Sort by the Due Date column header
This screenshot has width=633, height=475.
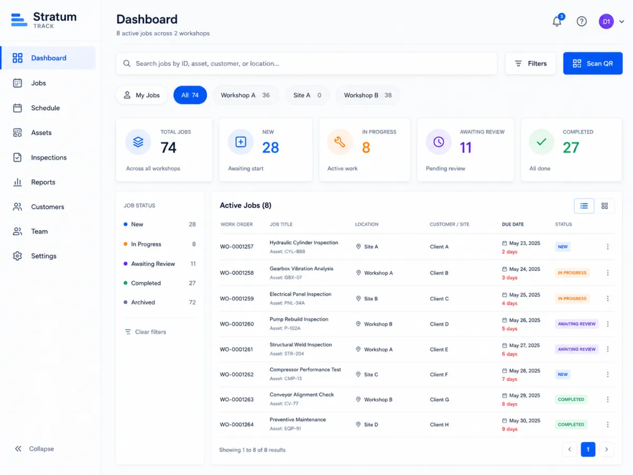pyautogui.click(x=513, y=224)
